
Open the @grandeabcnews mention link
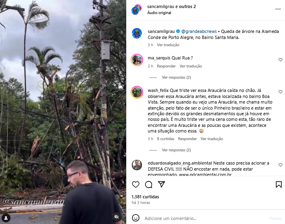pyautogui.click(x=199, y=31)
